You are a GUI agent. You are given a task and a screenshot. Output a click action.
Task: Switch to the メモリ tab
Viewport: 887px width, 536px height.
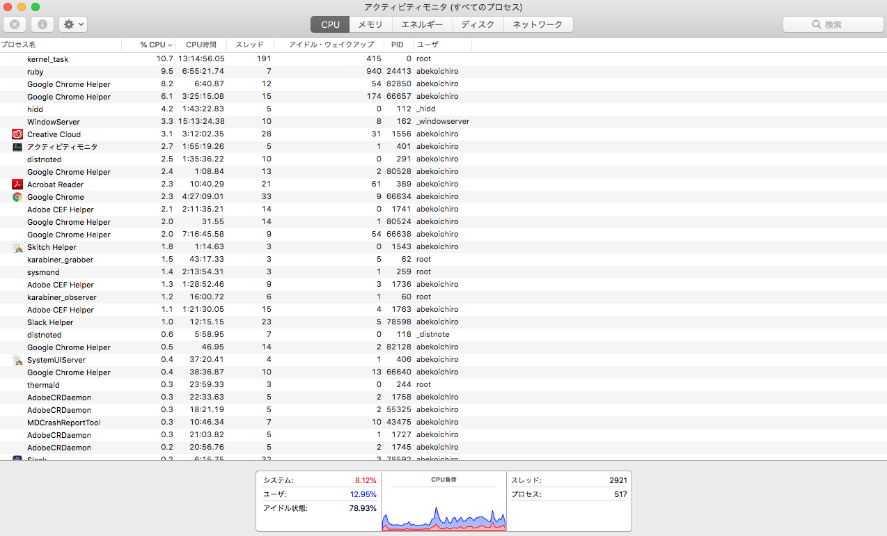click(x=370, y=24)
